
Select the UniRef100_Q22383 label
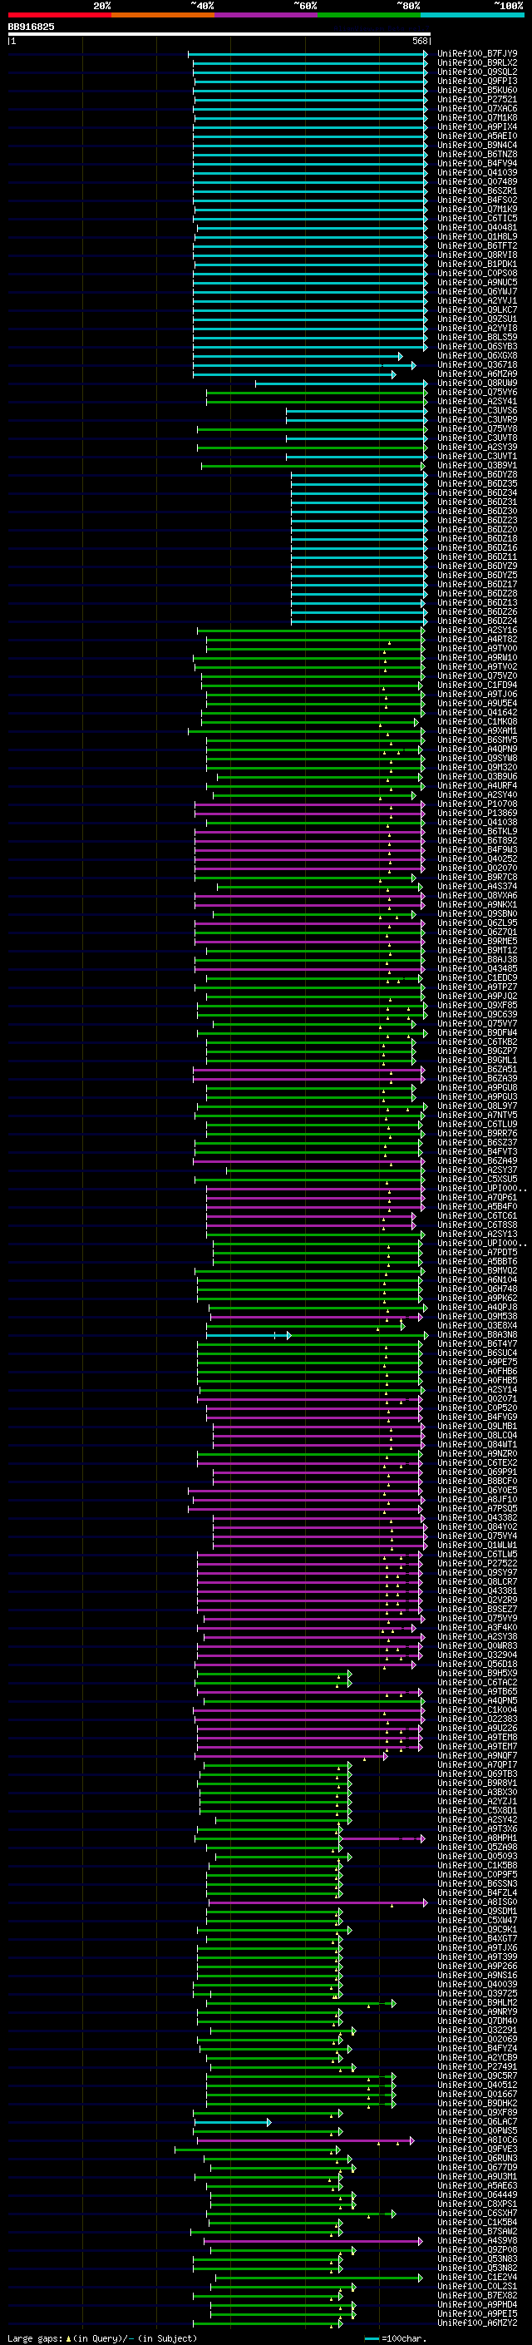(x=477, y=1719)
